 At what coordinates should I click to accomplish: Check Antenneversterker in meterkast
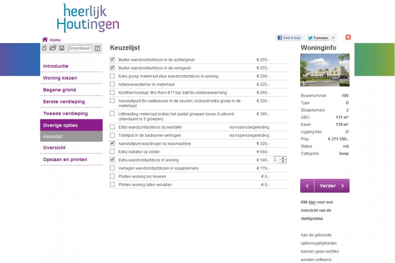(112, 84)
